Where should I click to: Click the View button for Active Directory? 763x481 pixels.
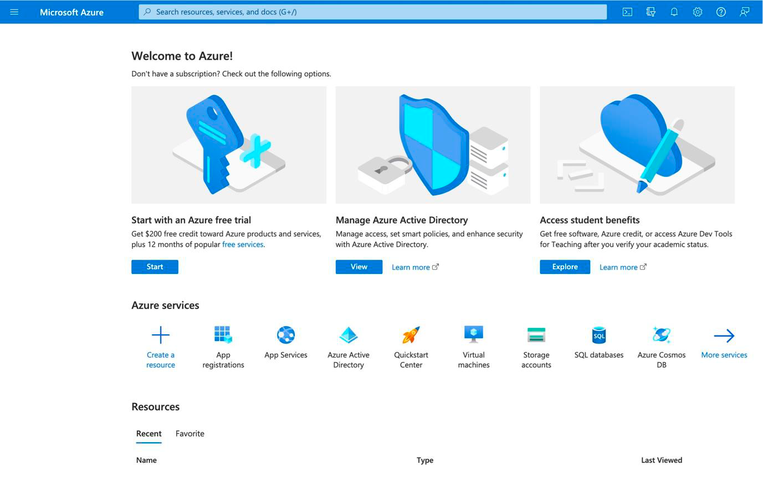[x=359, y=267]
